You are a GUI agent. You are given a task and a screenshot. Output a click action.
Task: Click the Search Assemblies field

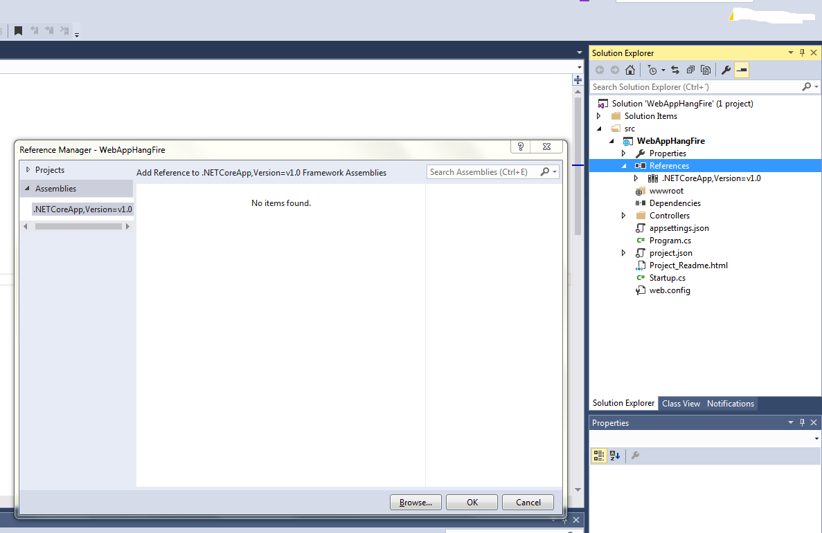tap(483, 171)
